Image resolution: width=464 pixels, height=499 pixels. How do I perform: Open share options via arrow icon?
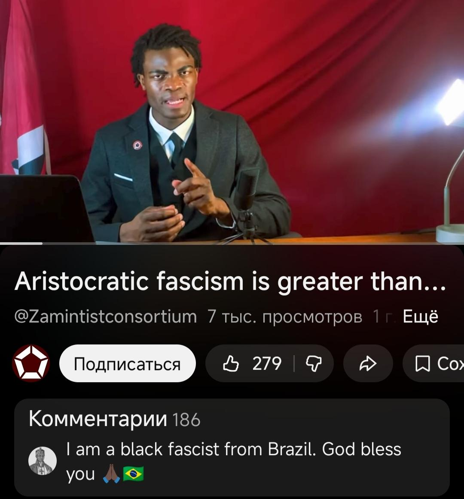[368, 363]
